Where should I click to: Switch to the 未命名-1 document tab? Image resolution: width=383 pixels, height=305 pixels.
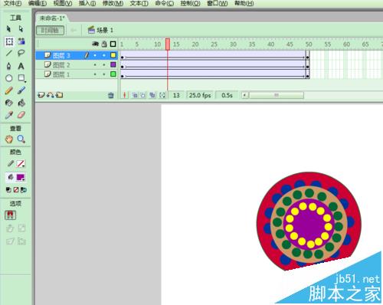[52, 18]
